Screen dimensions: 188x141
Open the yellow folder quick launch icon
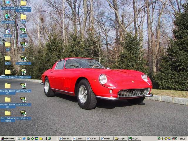pos(41,139)
